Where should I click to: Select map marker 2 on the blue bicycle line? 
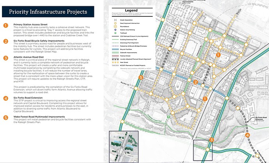(196, 82)
